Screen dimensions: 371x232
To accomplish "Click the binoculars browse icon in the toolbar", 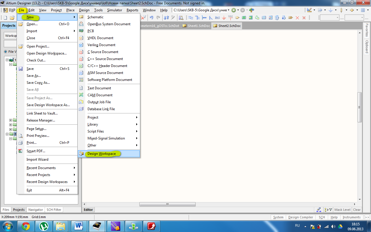I will pyautogui.click(x=181, y=18).
